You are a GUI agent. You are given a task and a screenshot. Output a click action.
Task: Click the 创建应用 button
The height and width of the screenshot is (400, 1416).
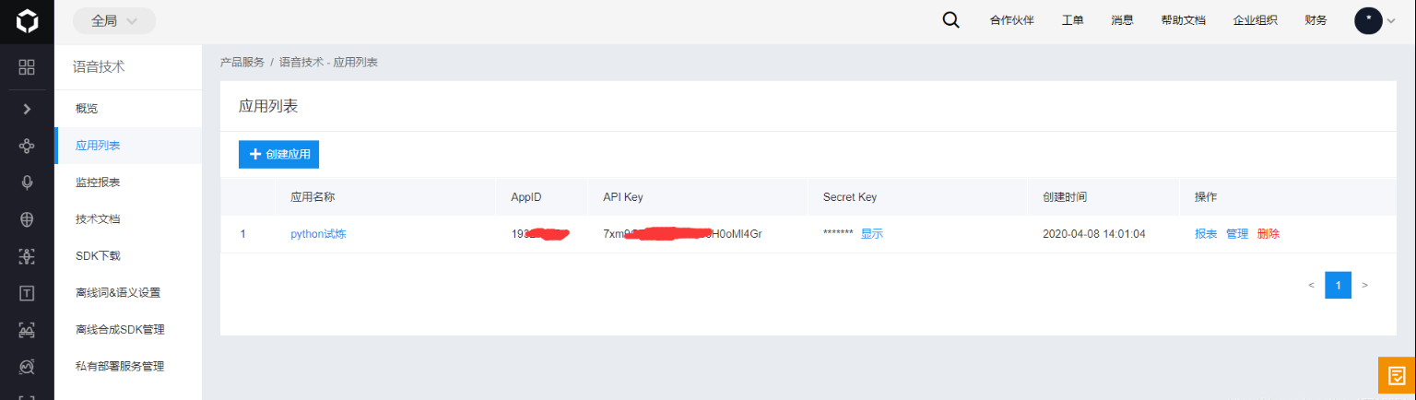[278, 155]
